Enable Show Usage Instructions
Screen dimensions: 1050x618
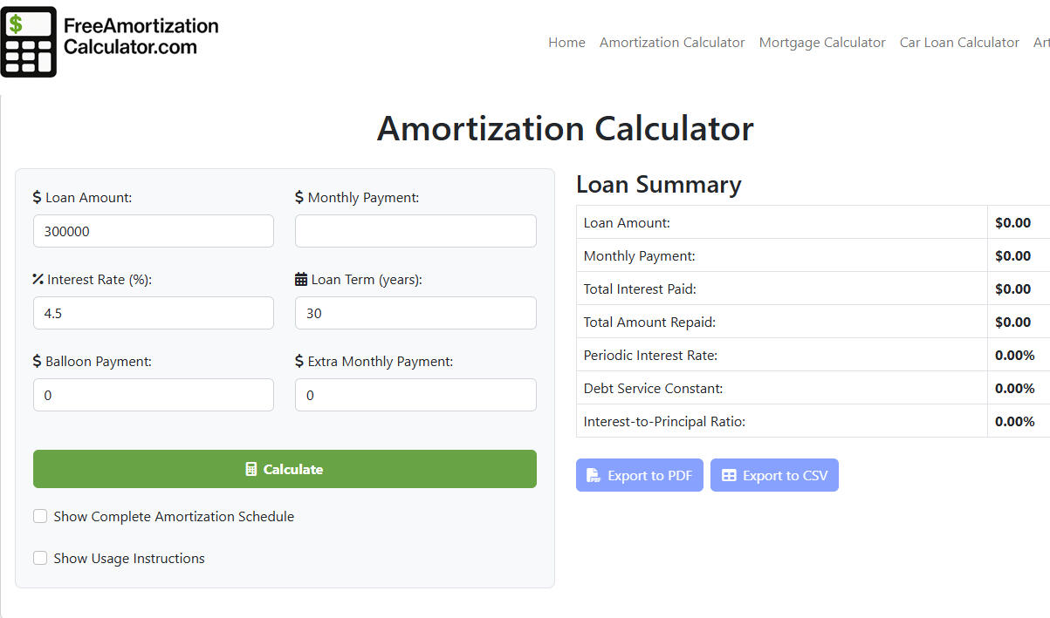[40, 558]
